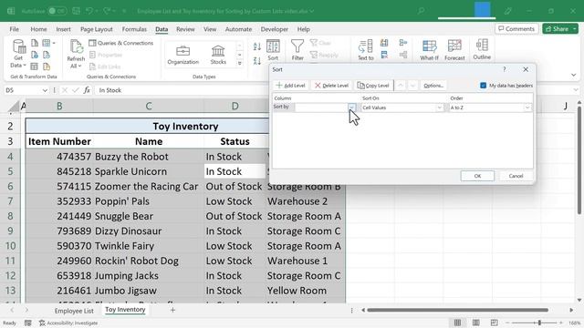The image size is (584, 328).
Task: Click Copy Level in Sort dialog
Action: (x=373, y=85)
